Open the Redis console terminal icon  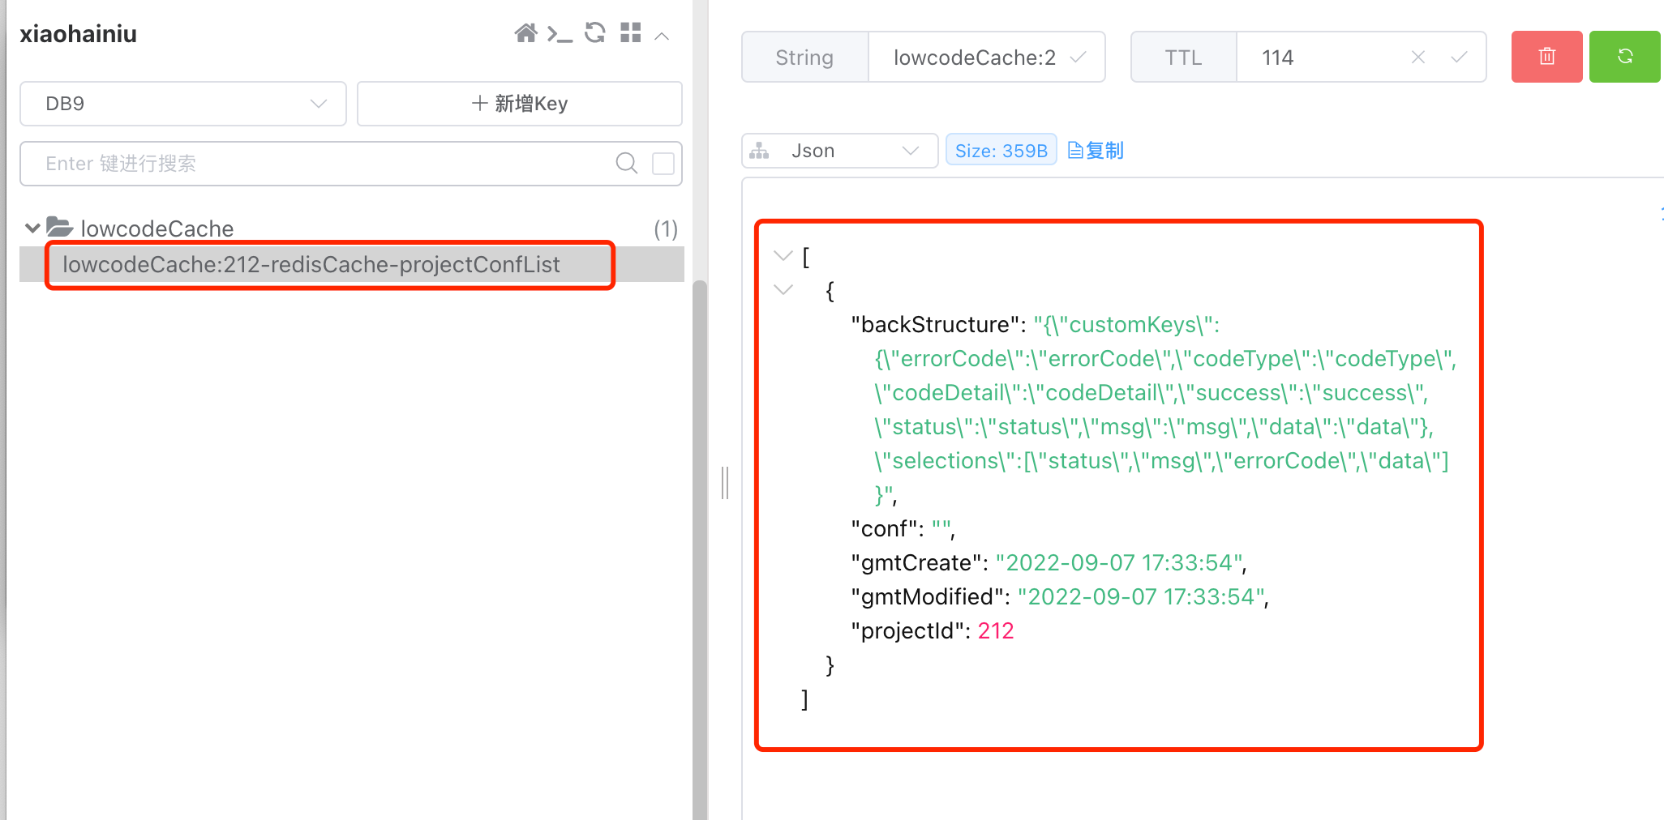(x=560, y=34)
